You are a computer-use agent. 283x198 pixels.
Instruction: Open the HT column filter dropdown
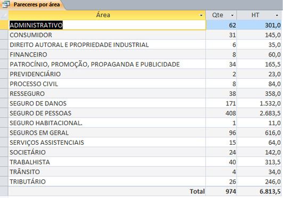click(x=277, y=15)
